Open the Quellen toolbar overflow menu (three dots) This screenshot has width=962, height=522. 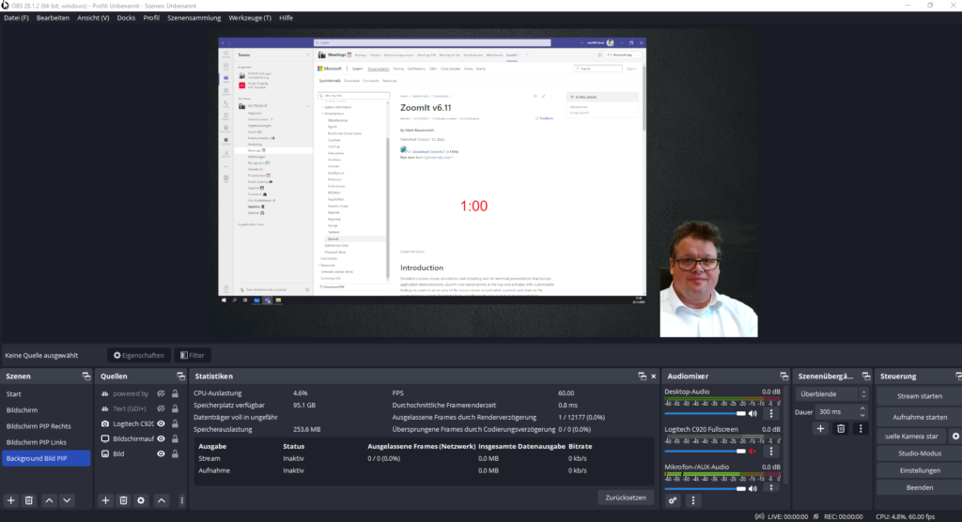click(x=181, y=500)
